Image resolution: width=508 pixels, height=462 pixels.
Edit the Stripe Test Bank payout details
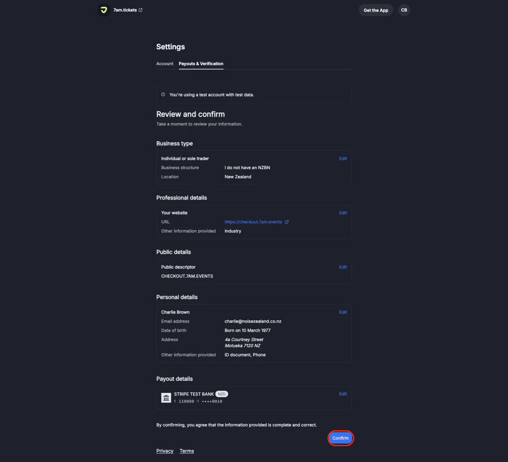(343, 394)
